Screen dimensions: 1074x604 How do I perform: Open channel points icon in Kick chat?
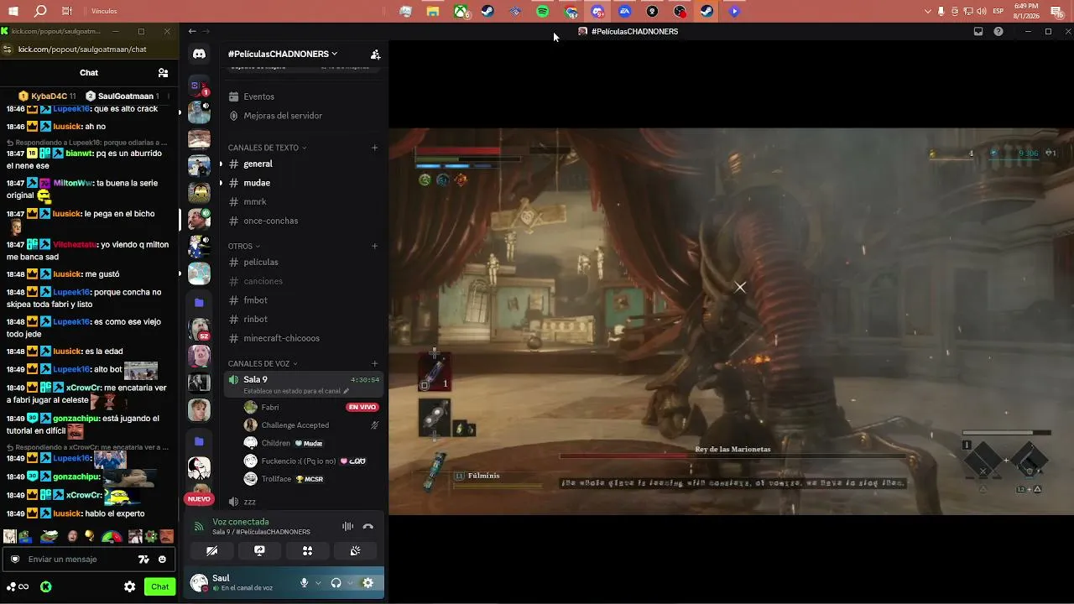pyautogui.click(x=18, y=587)
